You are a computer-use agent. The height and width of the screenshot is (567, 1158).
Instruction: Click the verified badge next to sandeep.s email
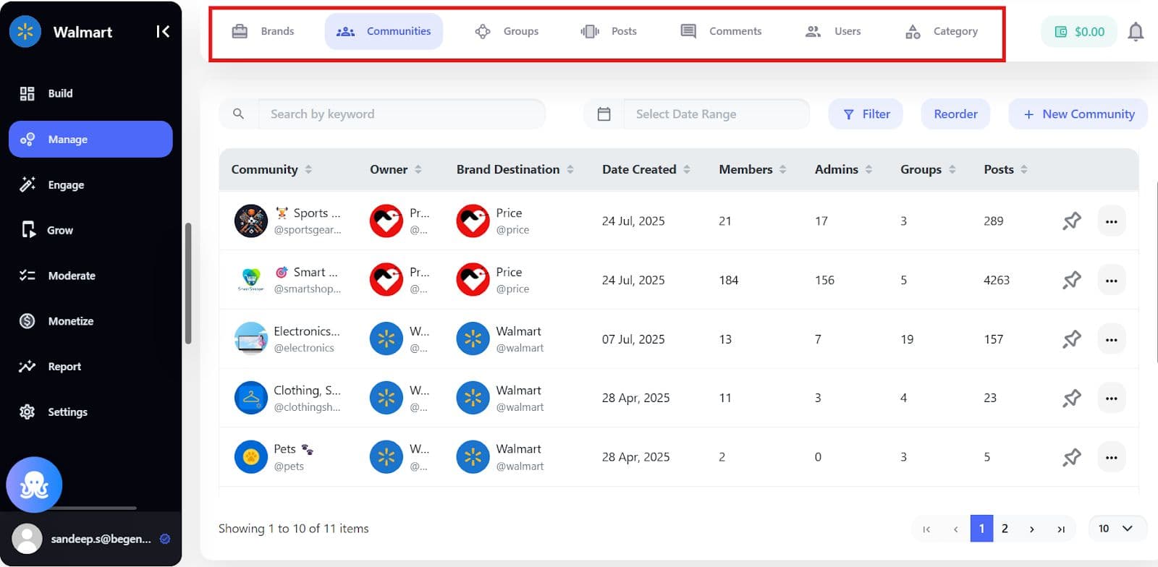point(165,539)
